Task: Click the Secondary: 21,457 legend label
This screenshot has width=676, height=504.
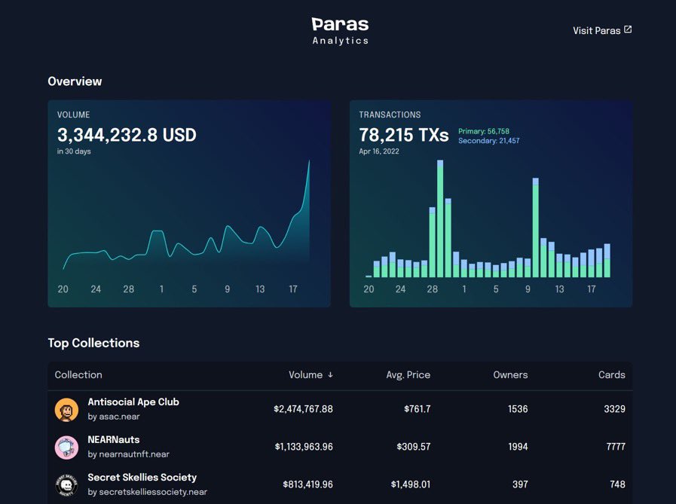Action: pyautogui.click(x=489, y=141)
